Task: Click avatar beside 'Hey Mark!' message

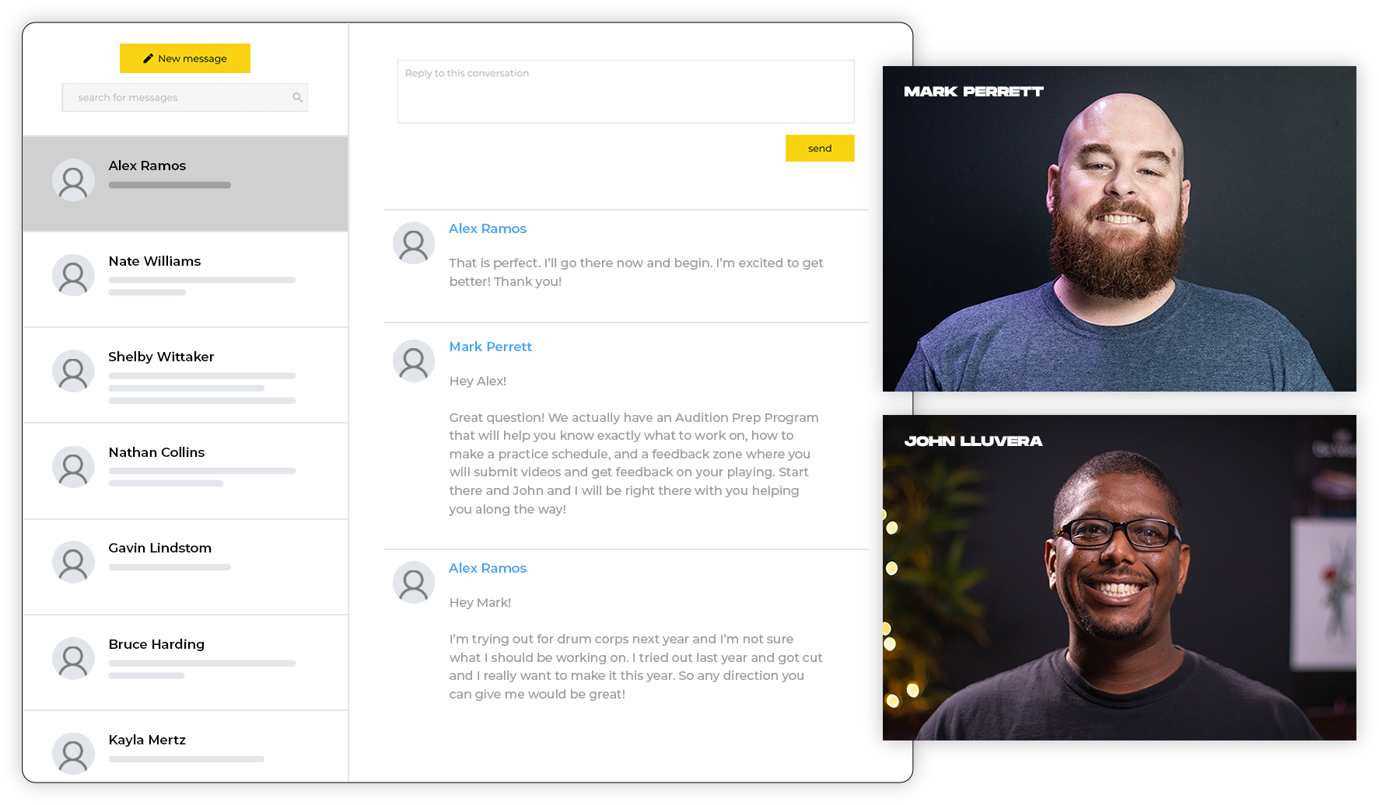Action: point(414,583)
